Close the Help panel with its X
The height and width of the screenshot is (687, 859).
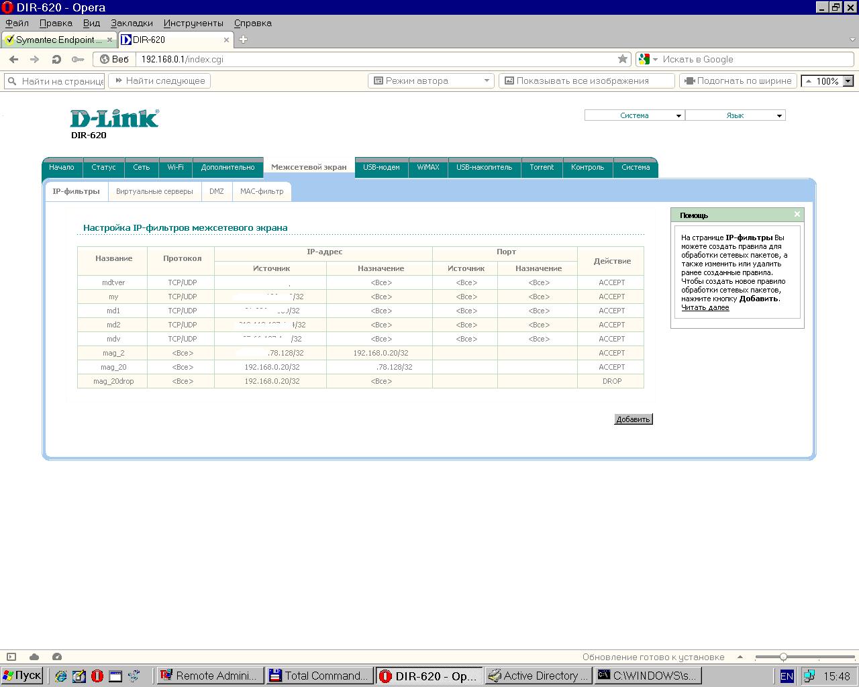(797, 215)
